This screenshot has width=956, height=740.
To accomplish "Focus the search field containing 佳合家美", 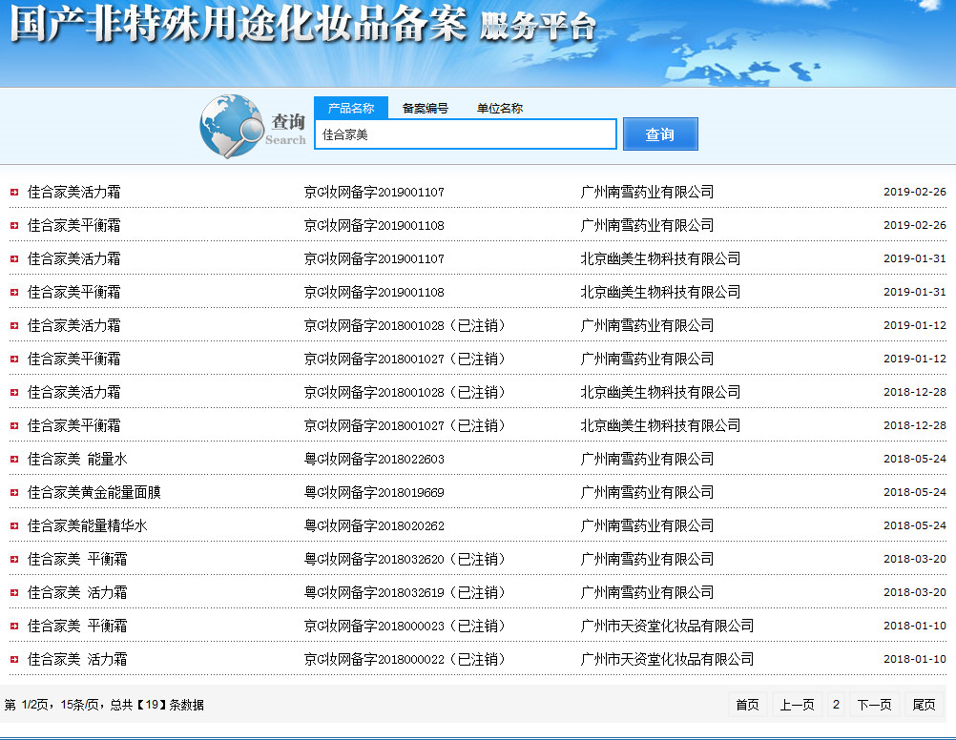I will click(x=466, y=134).
